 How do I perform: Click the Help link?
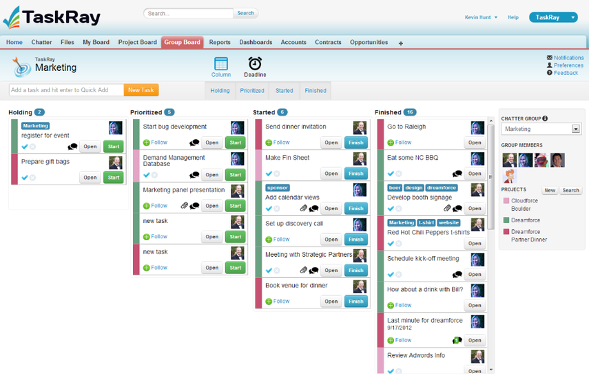(x=513, y=17)
